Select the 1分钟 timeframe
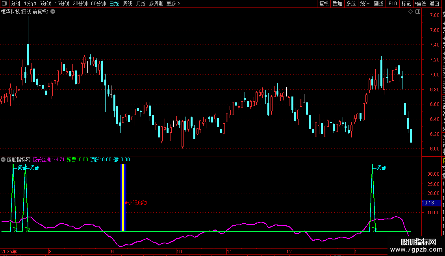This screenshot has height=256, width=445. point(30,4)
